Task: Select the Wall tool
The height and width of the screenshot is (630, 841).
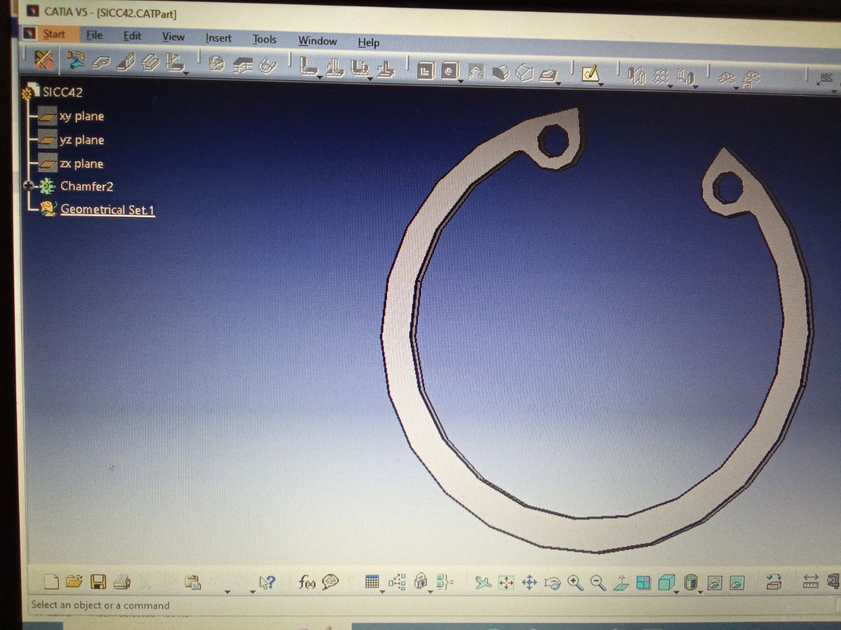Action: (x=100, y=62)
